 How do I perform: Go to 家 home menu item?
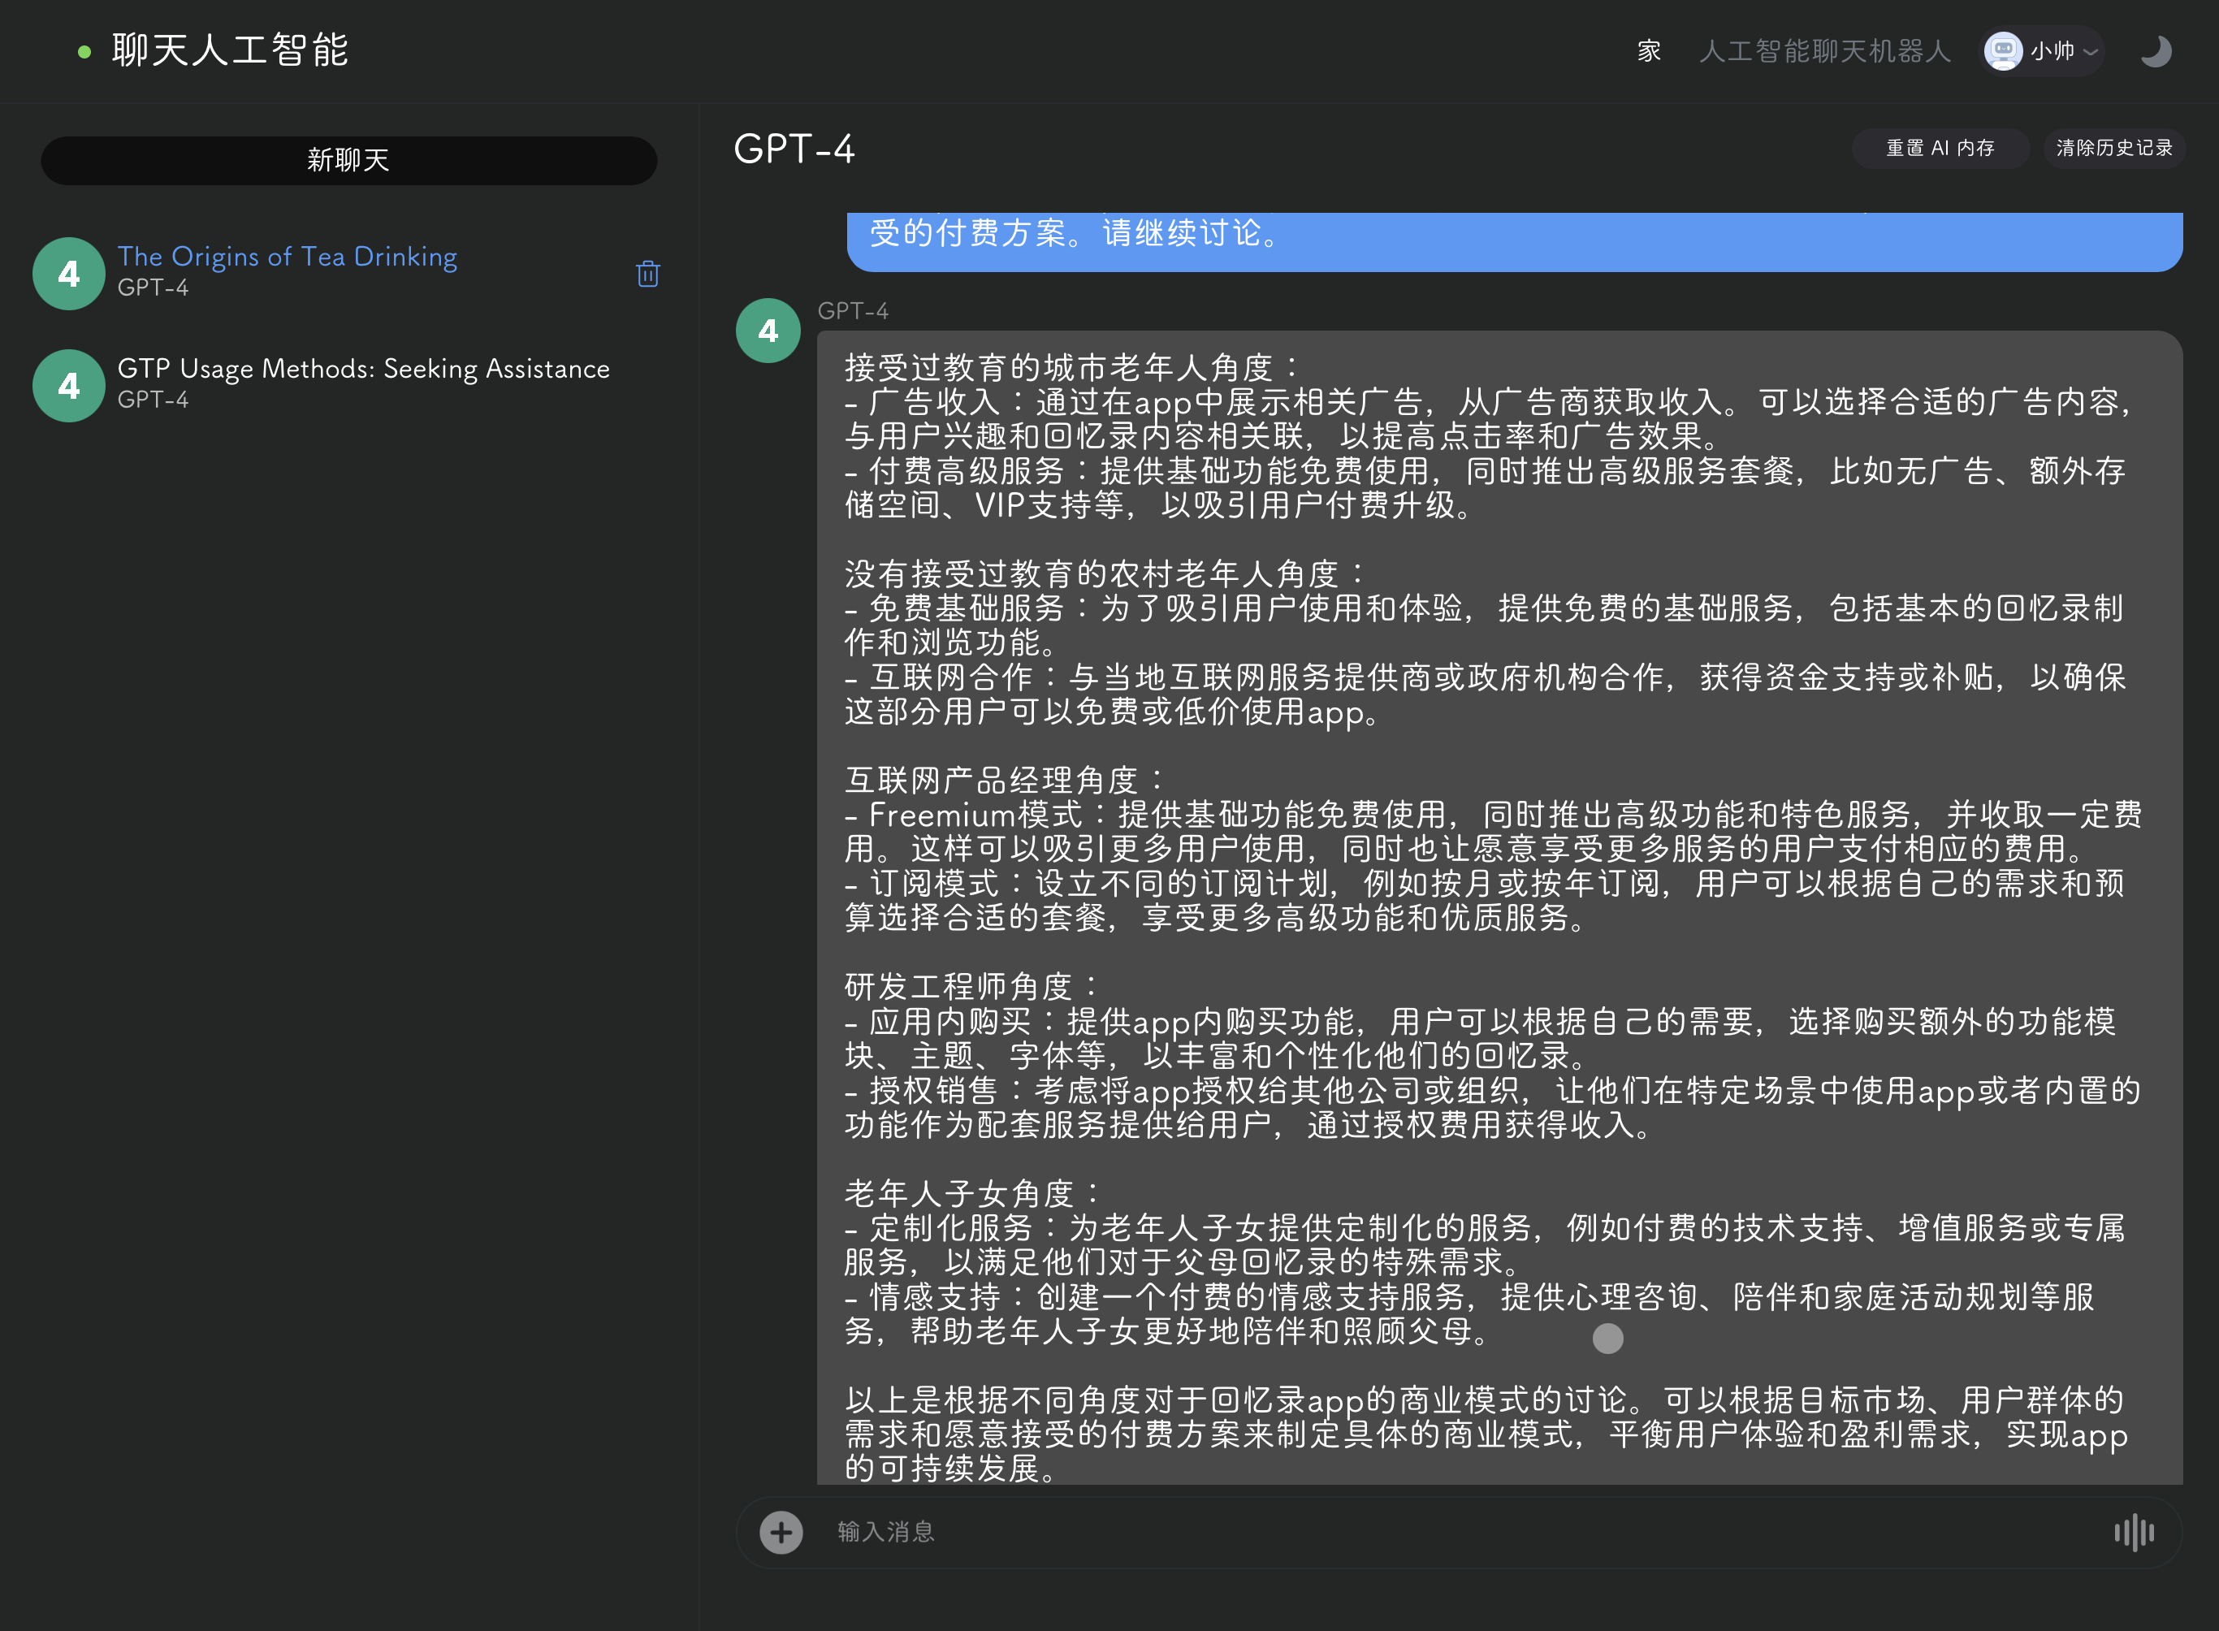[x=1649, y=51]
